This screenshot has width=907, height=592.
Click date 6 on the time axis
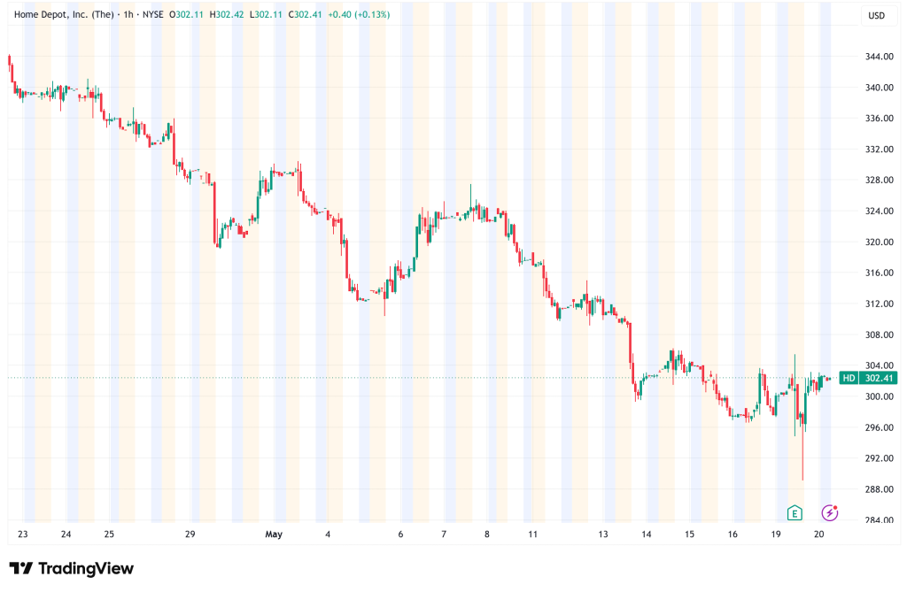[400, 534]
